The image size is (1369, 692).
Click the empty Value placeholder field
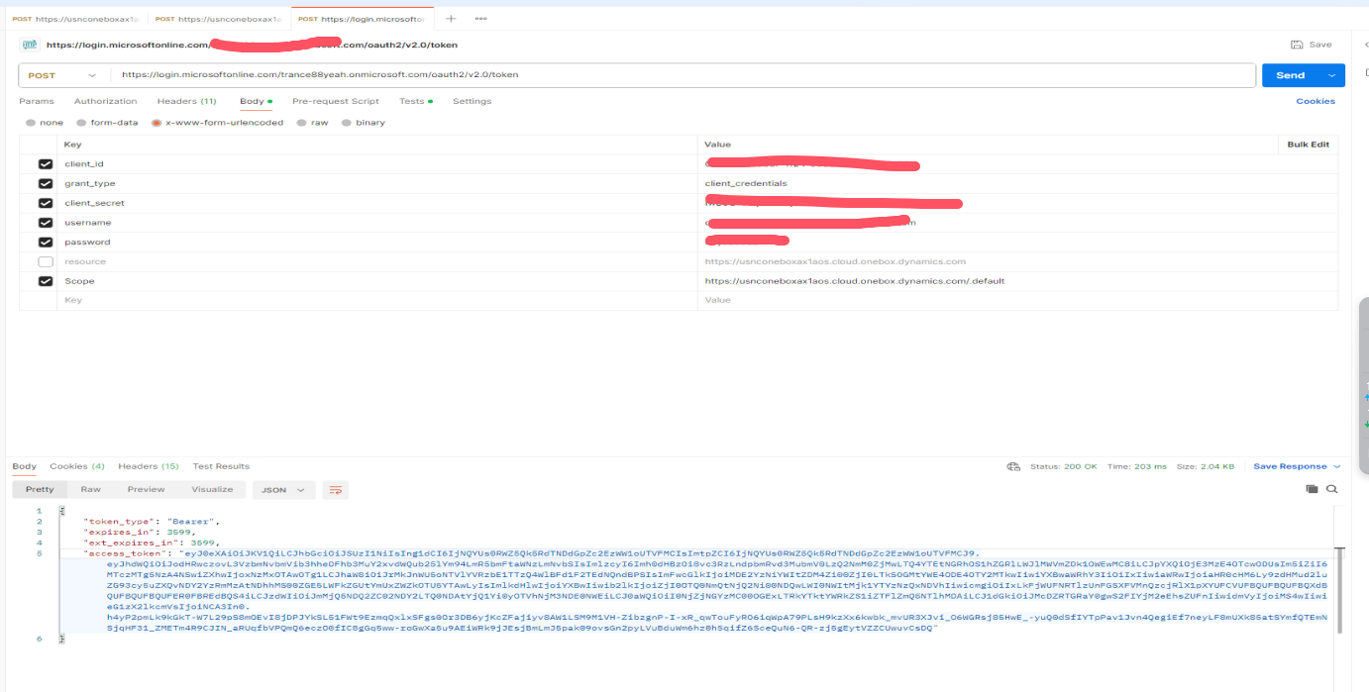[x=1017, y=300]
